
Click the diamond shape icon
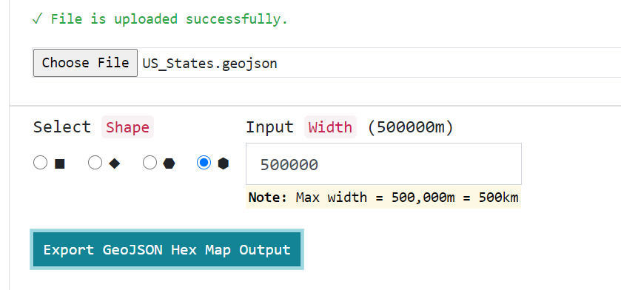115,163
